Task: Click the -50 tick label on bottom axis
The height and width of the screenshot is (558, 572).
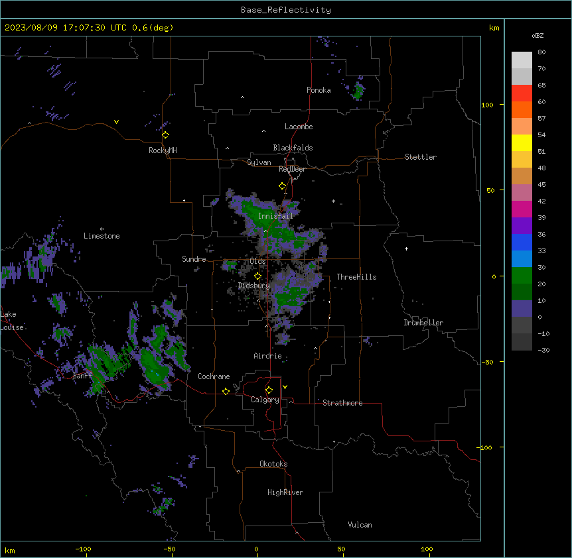Action: click(169, 549)
